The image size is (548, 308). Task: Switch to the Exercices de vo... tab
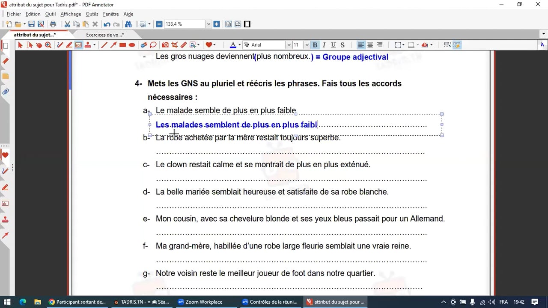[105, 35]
